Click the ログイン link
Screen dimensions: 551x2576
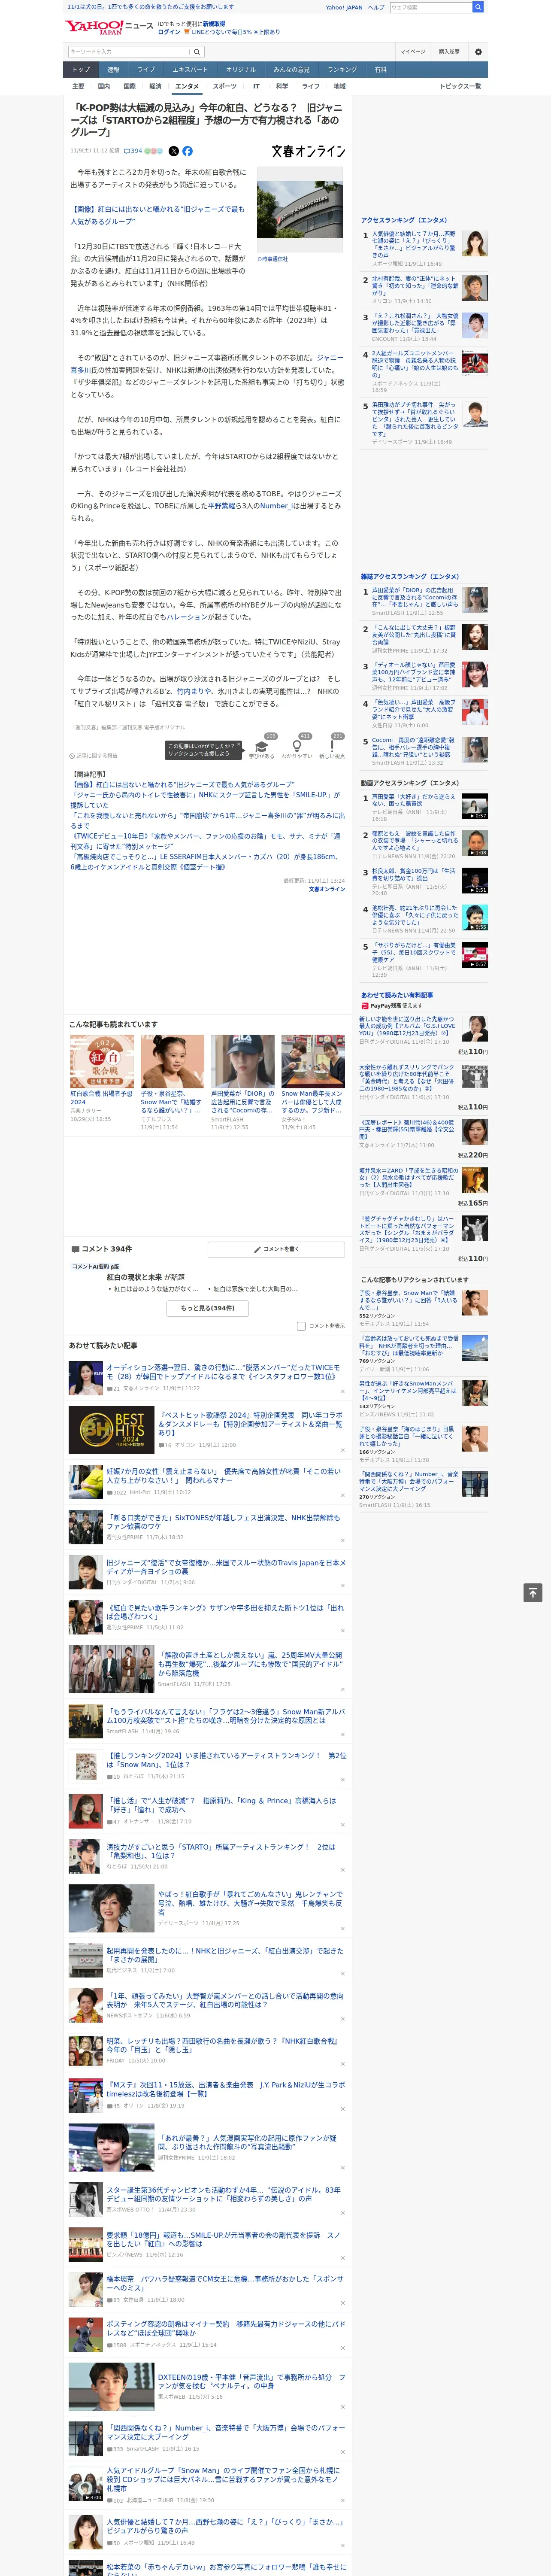click(x=169, y=32)
